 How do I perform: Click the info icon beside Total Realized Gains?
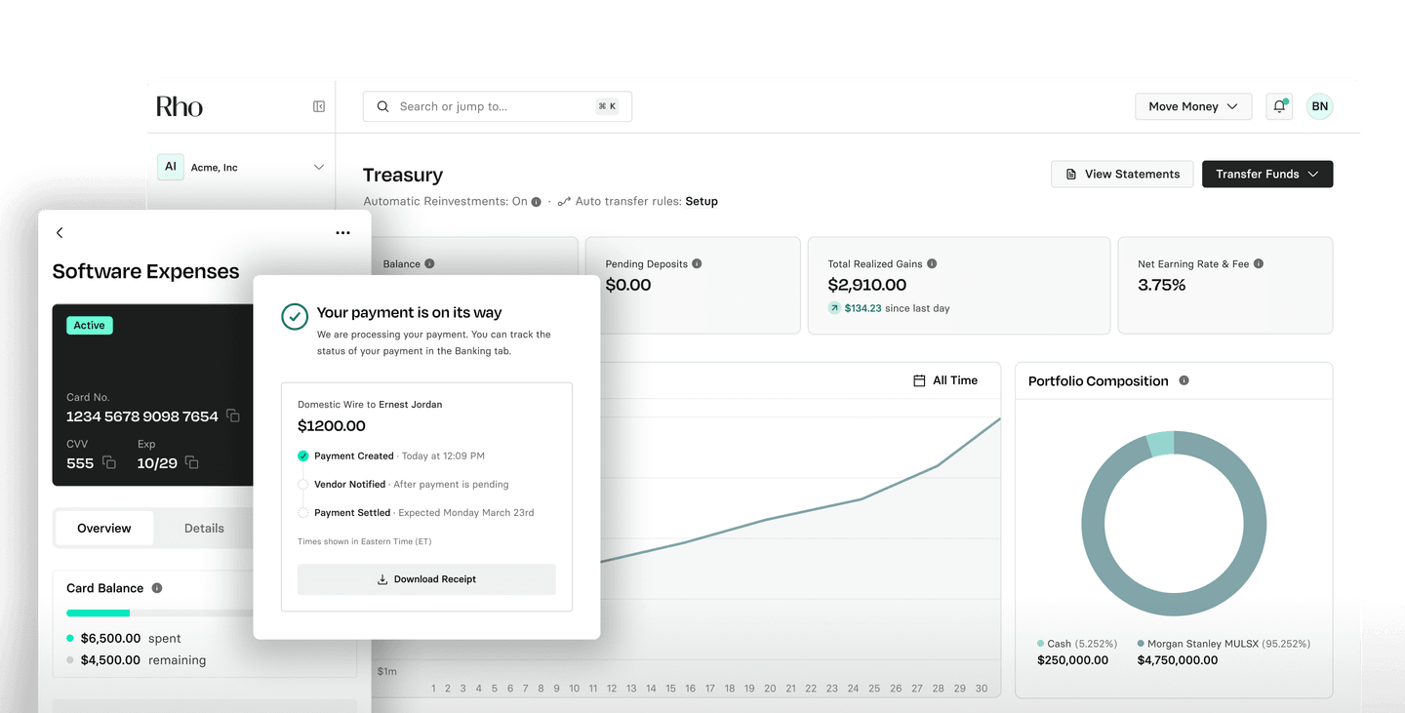tap(930, 263)
